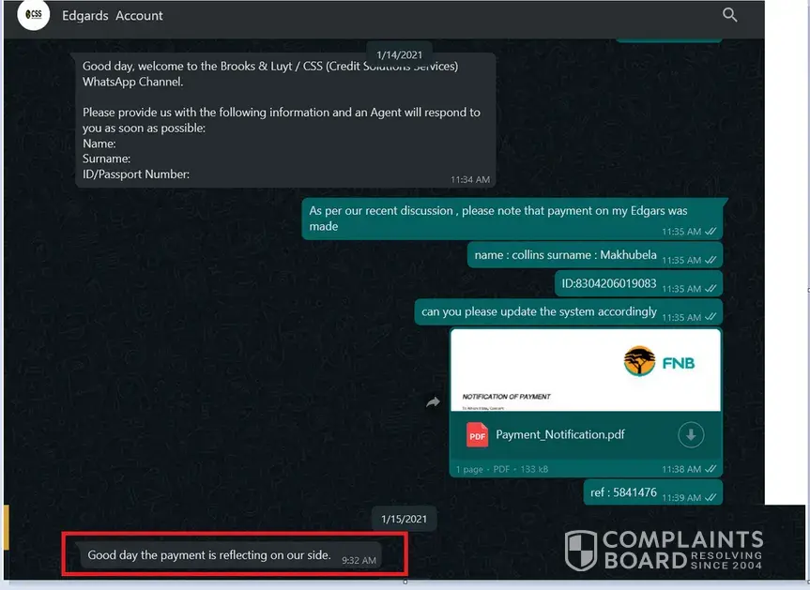Check read ticks on ref 5841476 message
The width and height of the screenshot is (810, 590).
point(711,497)
